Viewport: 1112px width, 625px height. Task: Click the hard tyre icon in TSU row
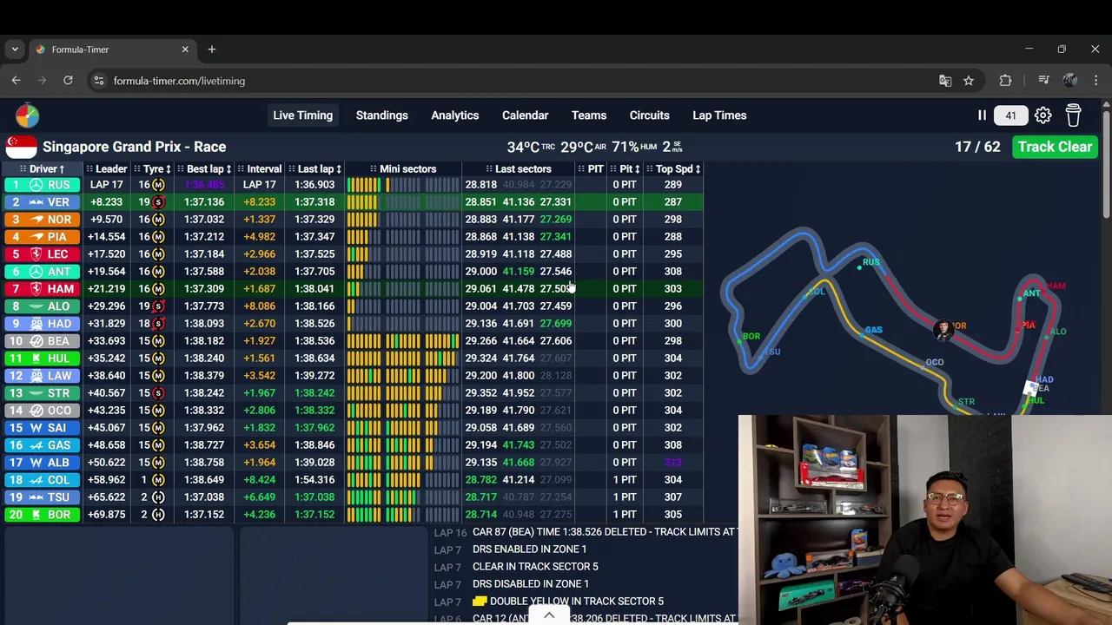pos(158,497)
